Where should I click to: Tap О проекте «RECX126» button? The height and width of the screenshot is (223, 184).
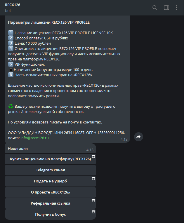coord(50,192)
